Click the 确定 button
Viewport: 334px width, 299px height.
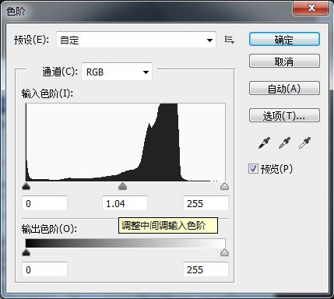tap(284, 40)
